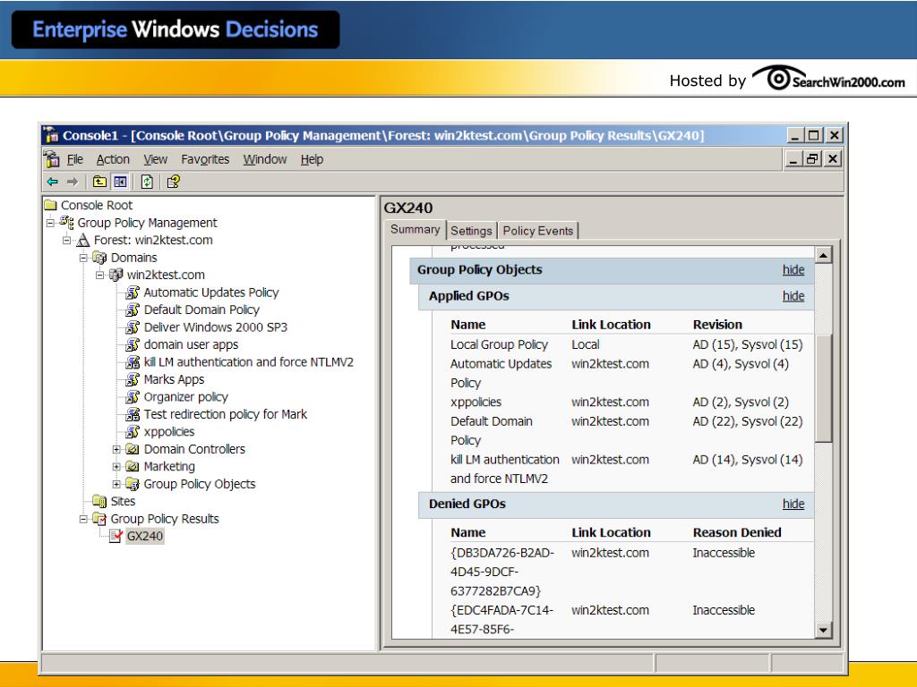917x687 pixels.
Task: Collapse the Domains tree node
Action: pyautogui.click(x=83, y=258)
